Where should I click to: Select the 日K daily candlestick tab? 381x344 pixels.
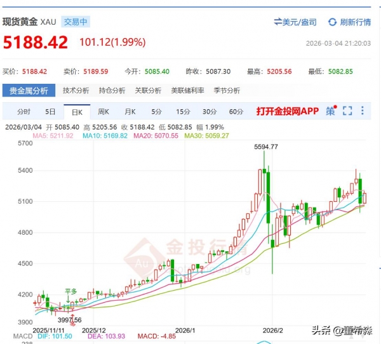coord(77,112)
